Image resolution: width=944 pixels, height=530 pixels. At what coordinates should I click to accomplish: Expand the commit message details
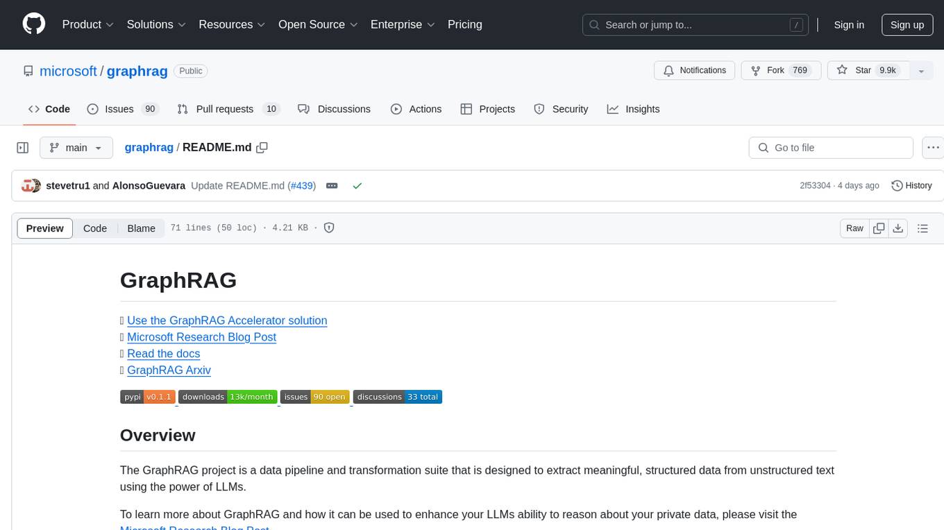[x=332, y=186]
